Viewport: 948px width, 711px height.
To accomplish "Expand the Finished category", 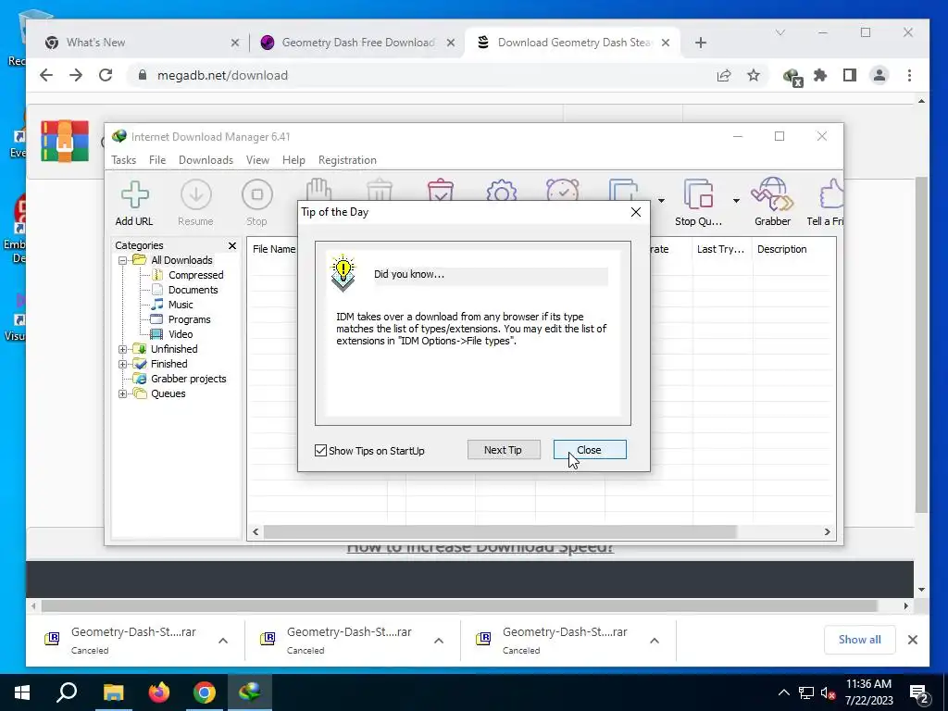I will 123,364.
